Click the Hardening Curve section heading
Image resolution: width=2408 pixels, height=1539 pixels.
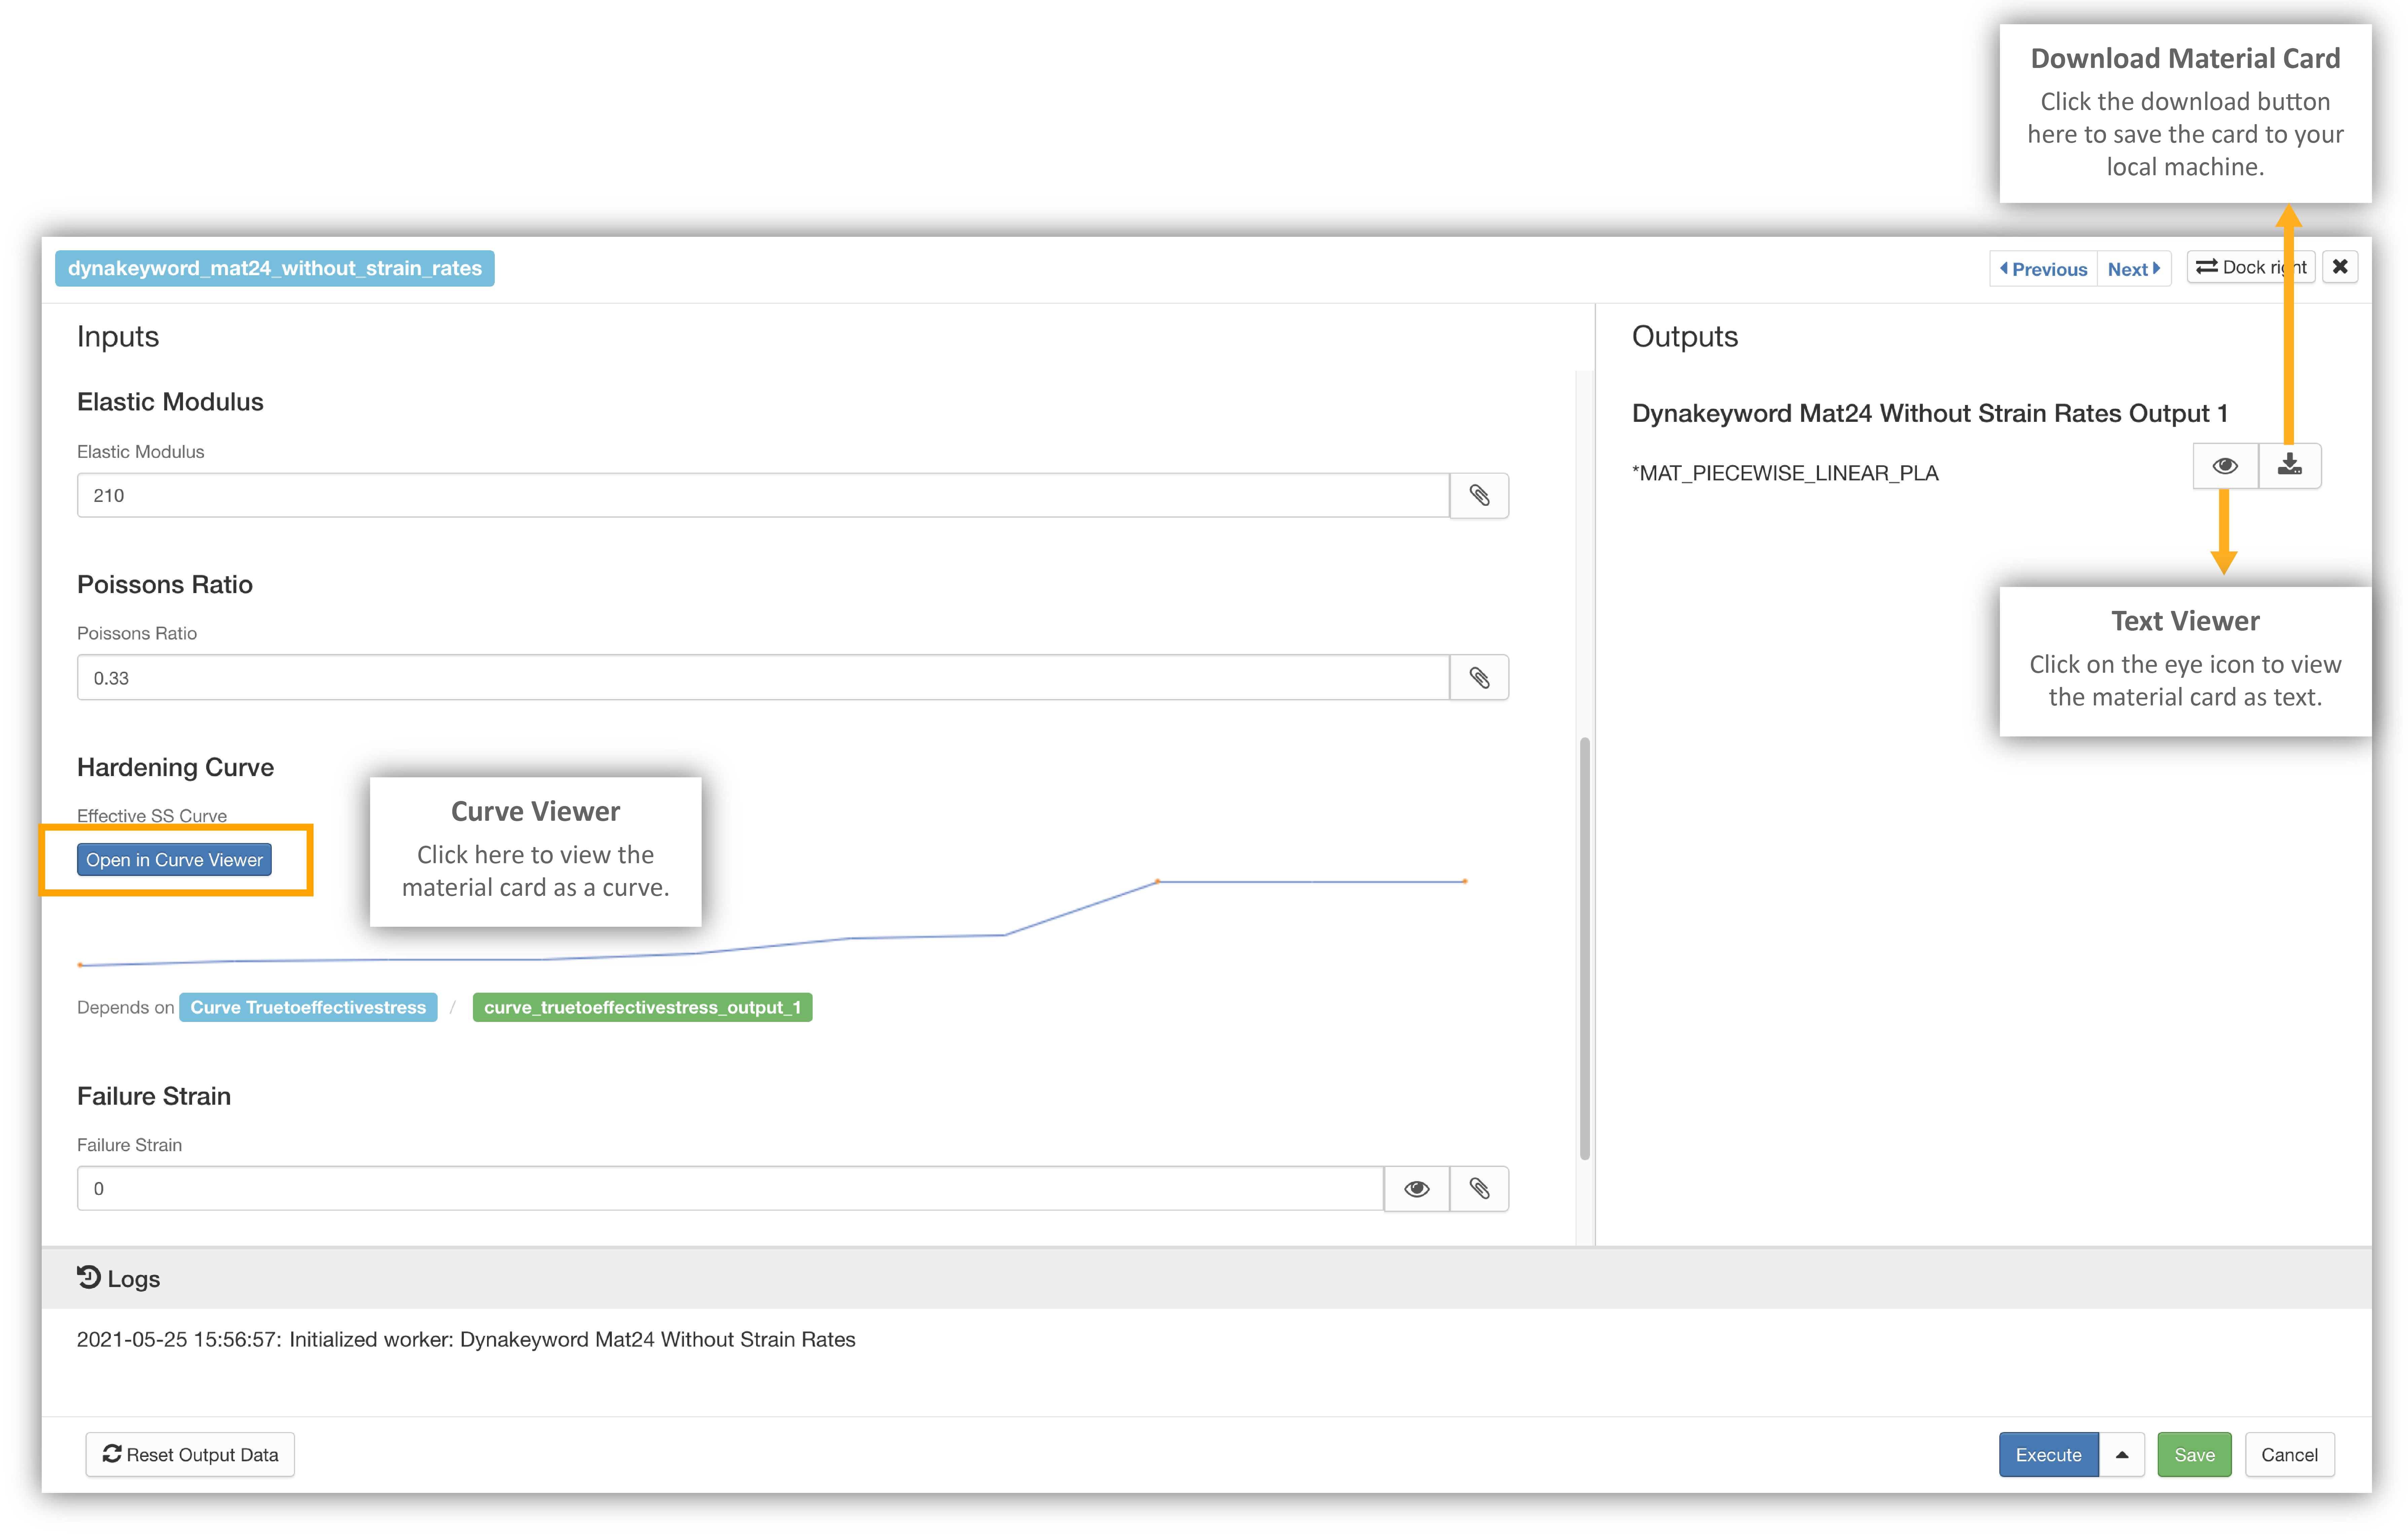[175, 767]
